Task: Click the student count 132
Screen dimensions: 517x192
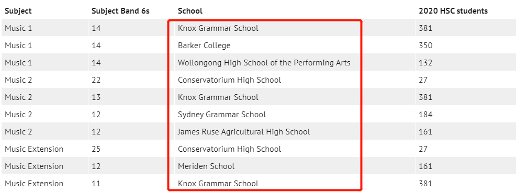Action: coord(425,63)
